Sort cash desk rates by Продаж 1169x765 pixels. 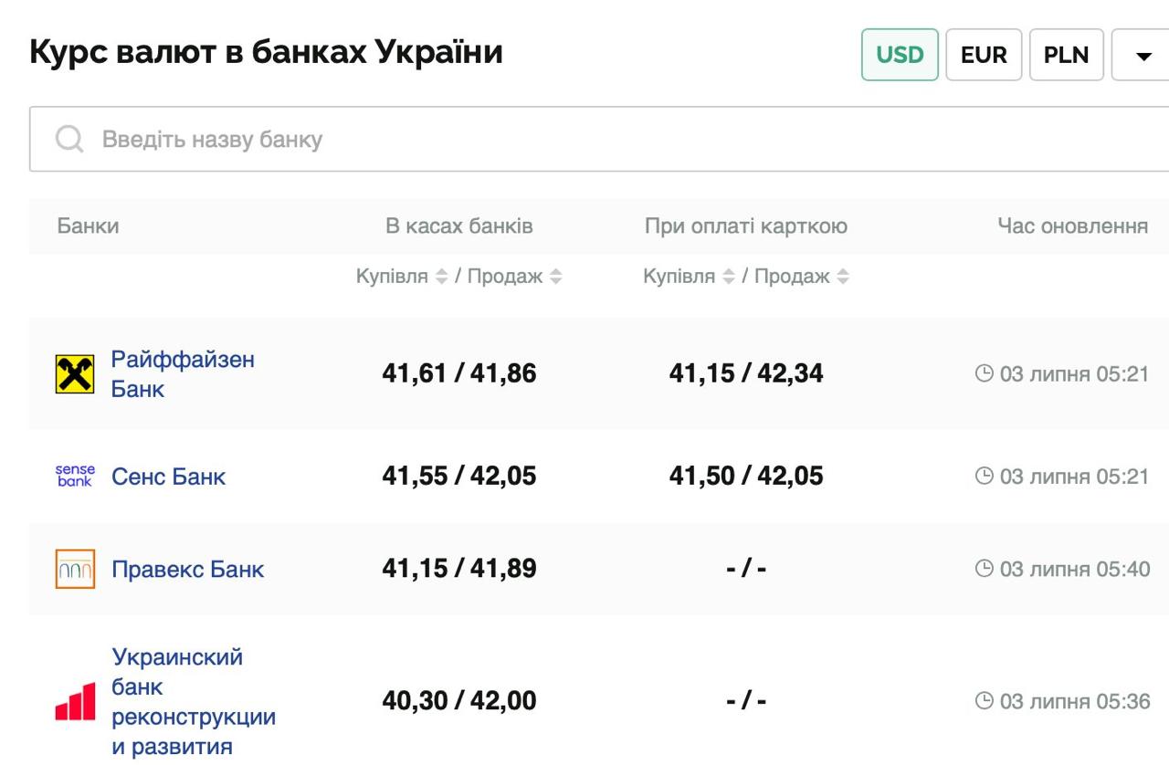tap(556, 277)
